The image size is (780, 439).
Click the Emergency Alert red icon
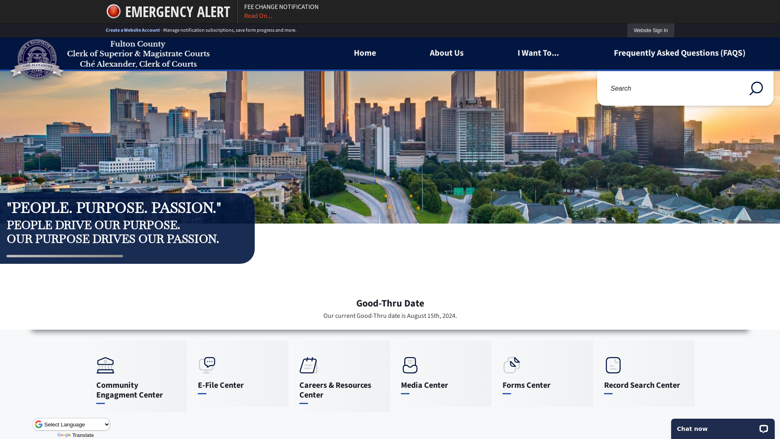click(113, 11)
